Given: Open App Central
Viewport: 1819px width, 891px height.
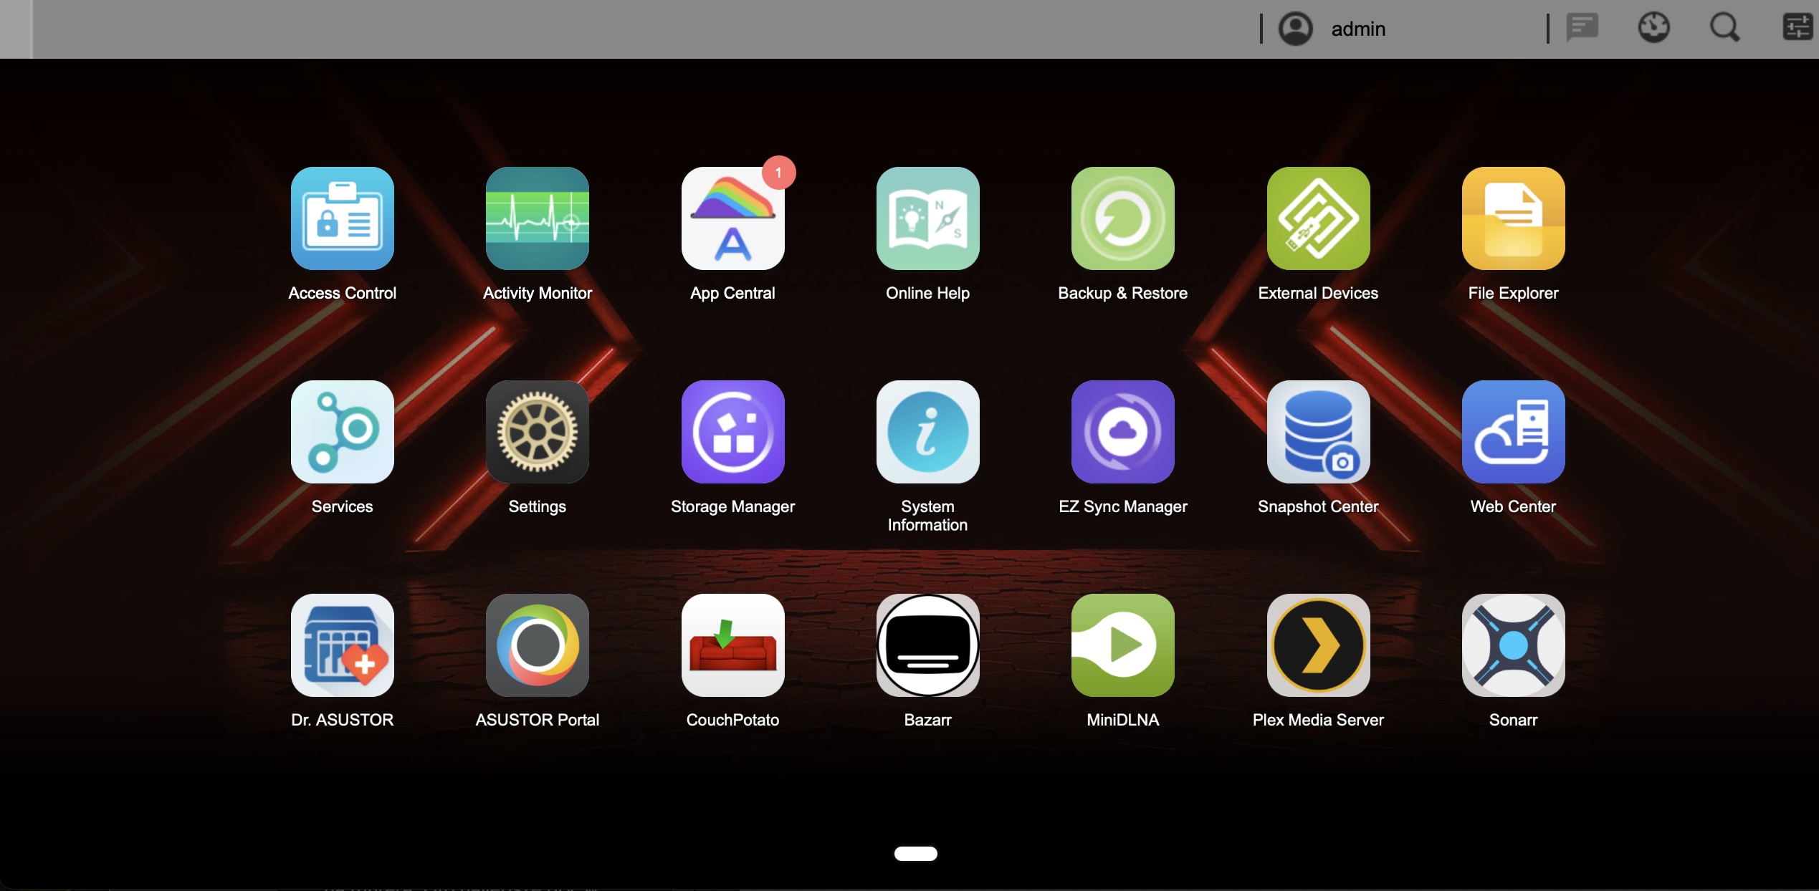Looking at the screenshot, I should [732, 218].
